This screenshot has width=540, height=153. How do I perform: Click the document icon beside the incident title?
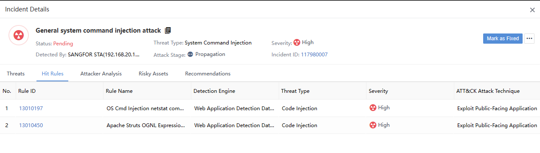click(x=168, y=31)
